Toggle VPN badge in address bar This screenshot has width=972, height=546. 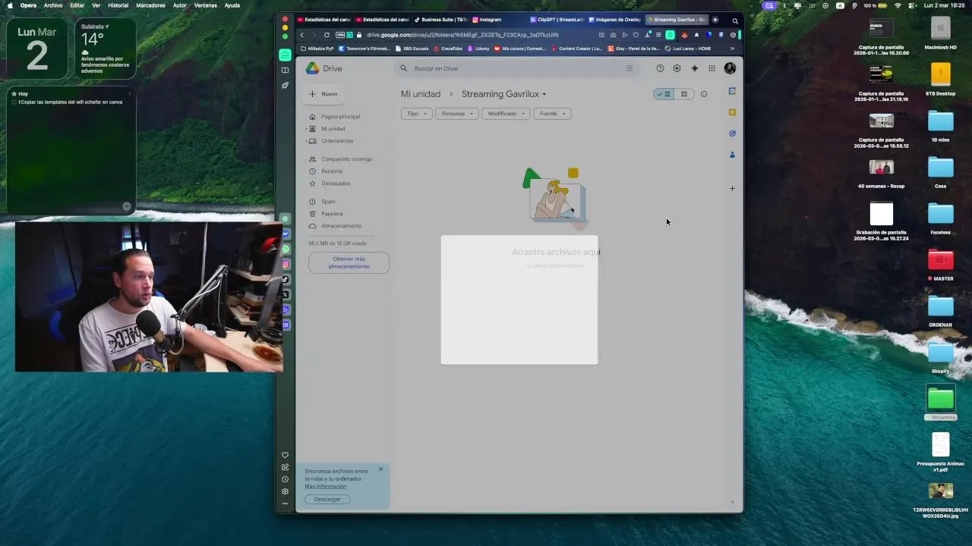[x=340, y=35]
